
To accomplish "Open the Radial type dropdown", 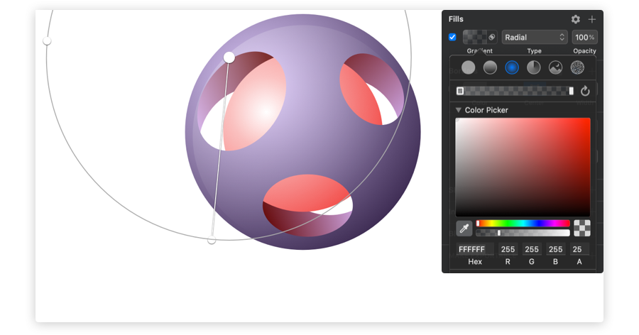I will (x=535, y=37).
